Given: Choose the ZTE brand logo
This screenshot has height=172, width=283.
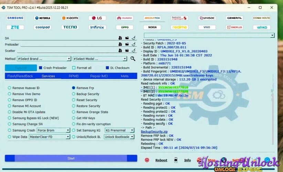Looking at the screenshot, I should 15,27.
